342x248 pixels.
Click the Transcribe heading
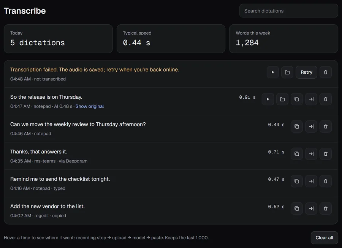pyautogui.click(x=25, y=11)
